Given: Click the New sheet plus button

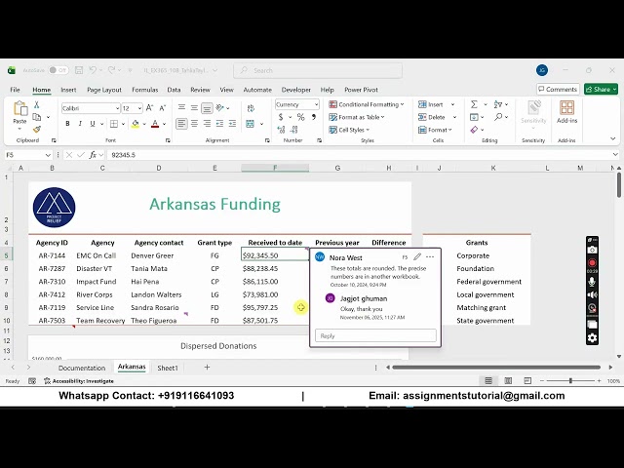Looking at the screenshot, I should pos(207,368).
